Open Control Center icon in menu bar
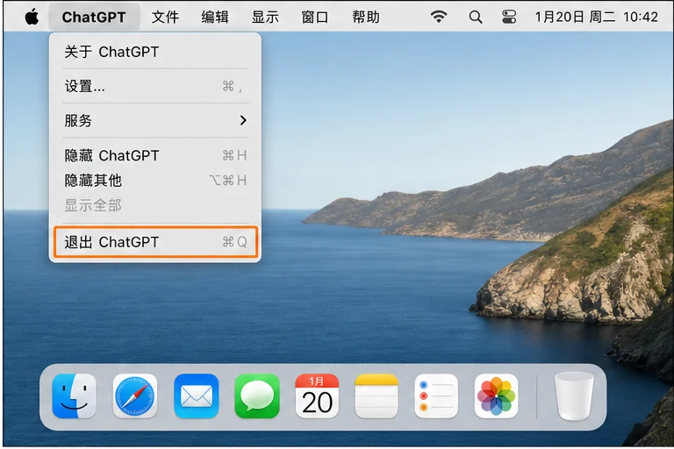Viewport: 674px width, 449px height. point(509,18)
